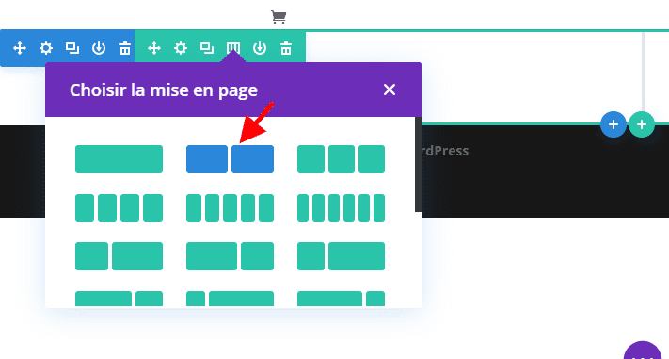Click the green add row plus button
Image resolution: width=669 pixels, height=359 pixels.
tap(642, 124)
